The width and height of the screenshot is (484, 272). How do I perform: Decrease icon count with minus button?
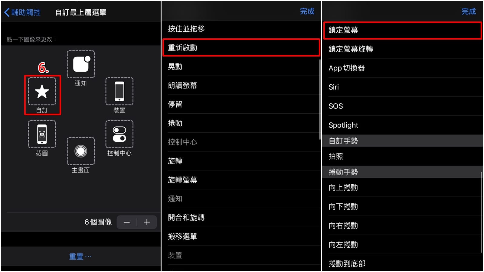[127, 222]
